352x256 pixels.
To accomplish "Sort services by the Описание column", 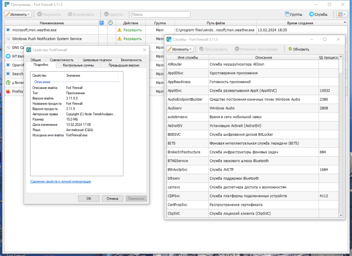I will click(x=264, y=58).
